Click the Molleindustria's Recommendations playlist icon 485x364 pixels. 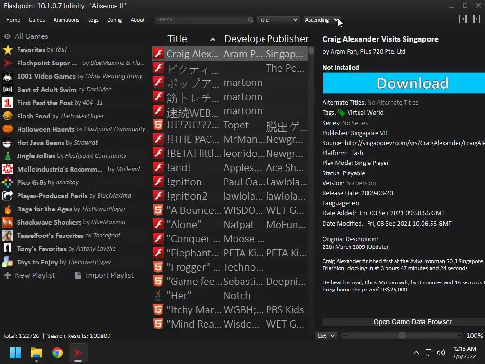(8, 169)
